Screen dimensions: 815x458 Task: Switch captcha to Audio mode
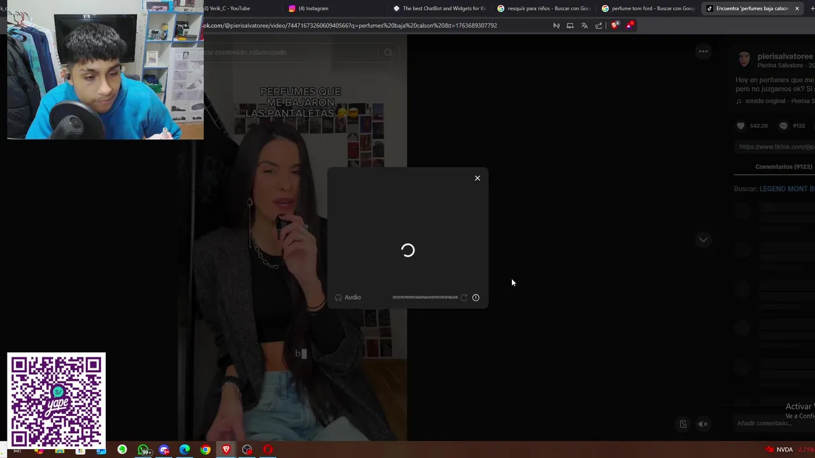(348, 298)
